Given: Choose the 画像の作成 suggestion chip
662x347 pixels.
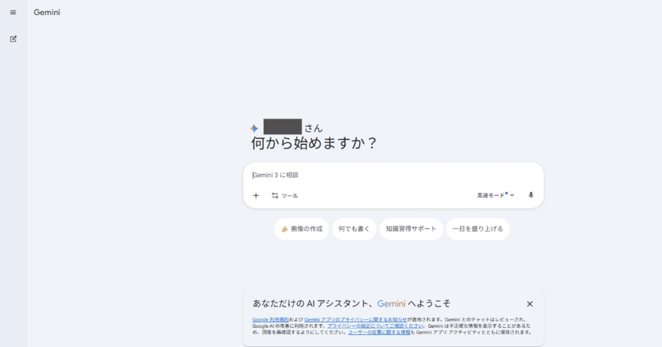Looking at the screenshot, I should pos(301,229).
